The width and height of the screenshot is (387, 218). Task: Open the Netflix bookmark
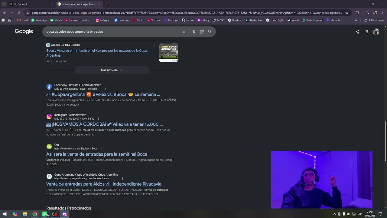pyautogui.click(x=138, y=20)
